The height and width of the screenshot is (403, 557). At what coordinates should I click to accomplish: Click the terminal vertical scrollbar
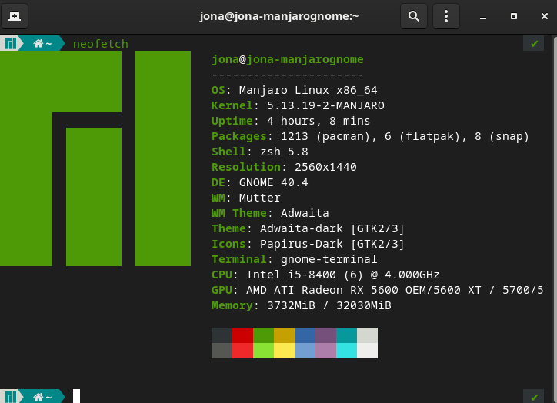[x=555, y=218]
